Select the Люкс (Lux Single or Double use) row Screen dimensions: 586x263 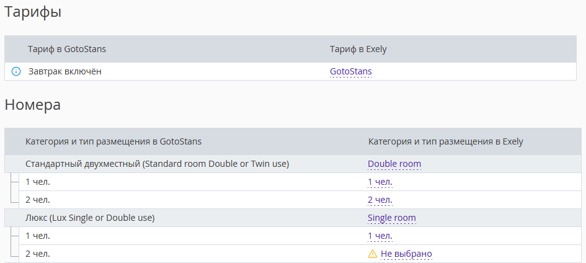pos(293,218)
